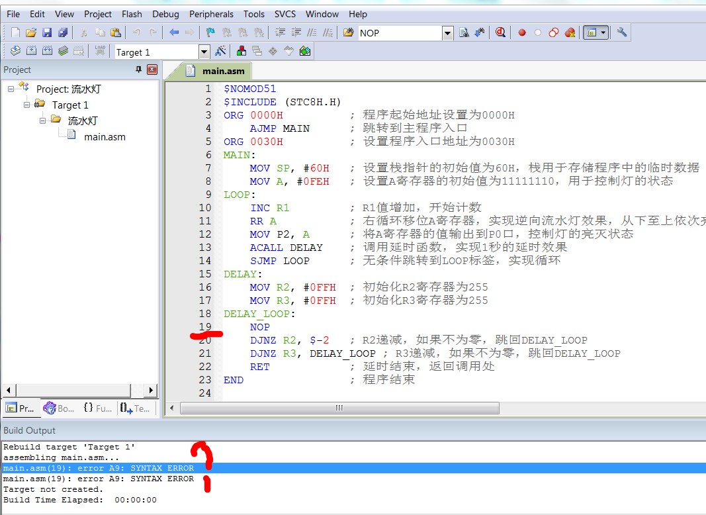Open the window layout dropdown arrow

(603, 32)
